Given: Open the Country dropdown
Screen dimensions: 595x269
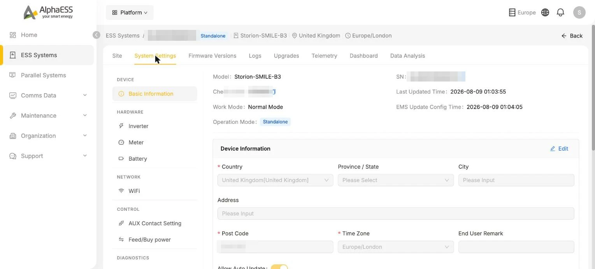Looking at the screenshot, I should pos(276,180).
